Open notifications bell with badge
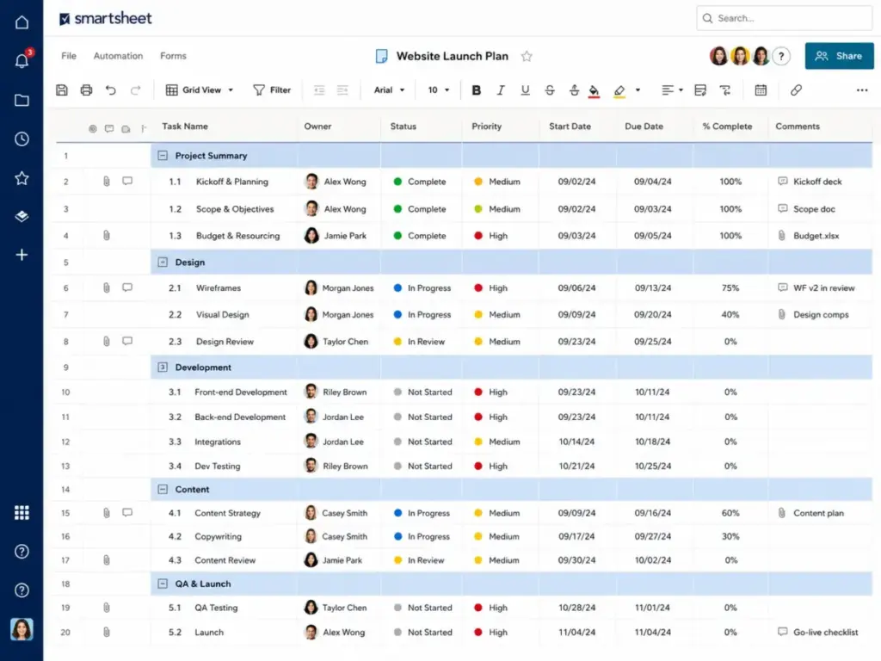The height and width of the screenshot is (661, 881). 22,60
